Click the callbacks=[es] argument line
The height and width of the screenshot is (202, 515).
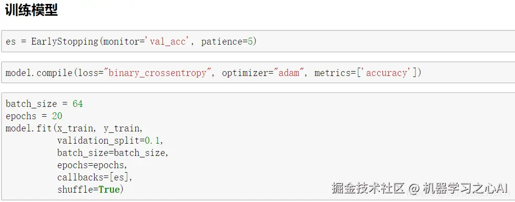(x=95, y=177)
